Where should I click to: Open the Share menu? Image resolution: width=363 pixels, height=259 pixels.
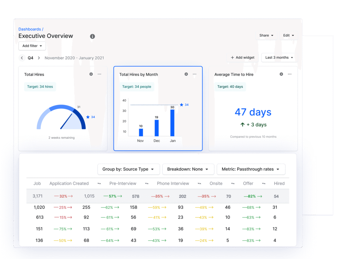point(266,35)
